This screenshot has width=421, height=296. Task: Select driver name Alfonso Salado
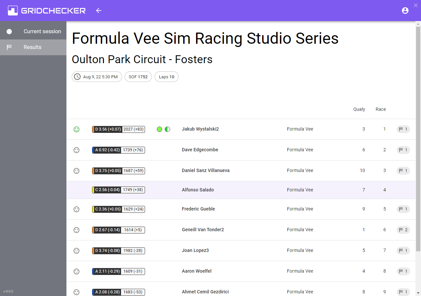click(198, 190)
